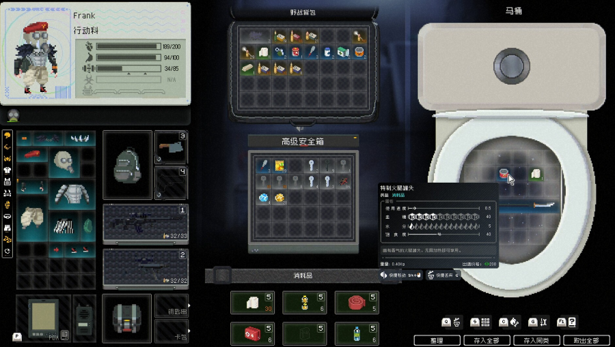The height and width of the screenshot is (347, 615).
Task: Select gold gem in safe box
Action: [279, 198]
